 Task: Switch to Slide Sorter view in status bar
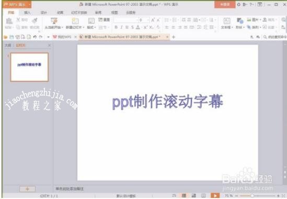pos(193,195)
